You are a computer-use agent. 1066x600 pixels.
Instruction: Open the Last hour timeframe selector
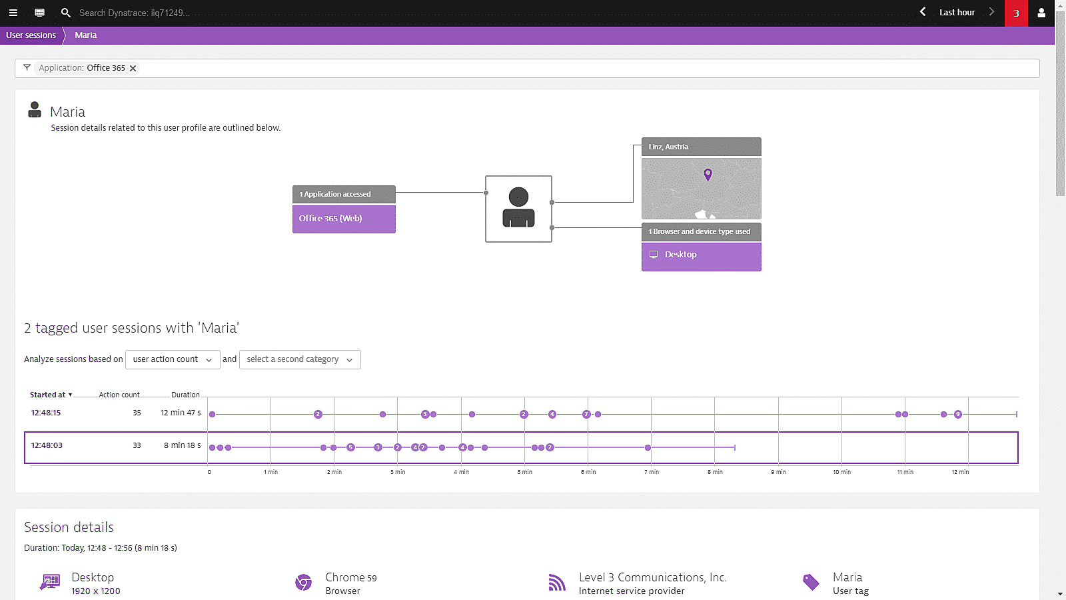tap(957, 13)
